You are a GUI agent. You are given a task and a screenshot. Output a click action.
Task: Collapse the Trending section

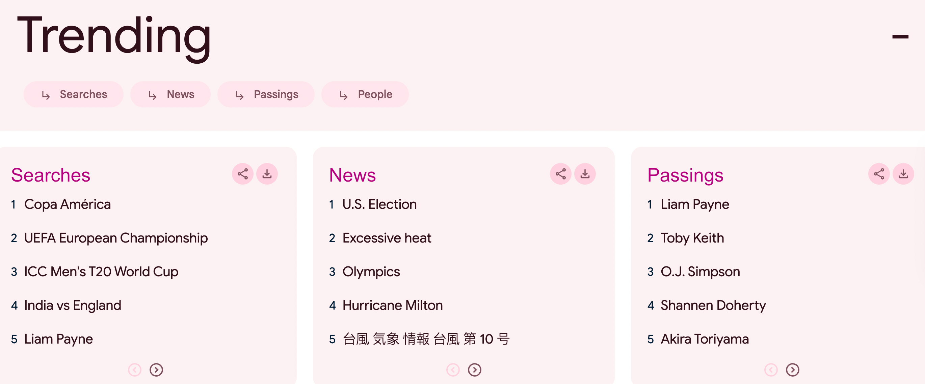900,36
